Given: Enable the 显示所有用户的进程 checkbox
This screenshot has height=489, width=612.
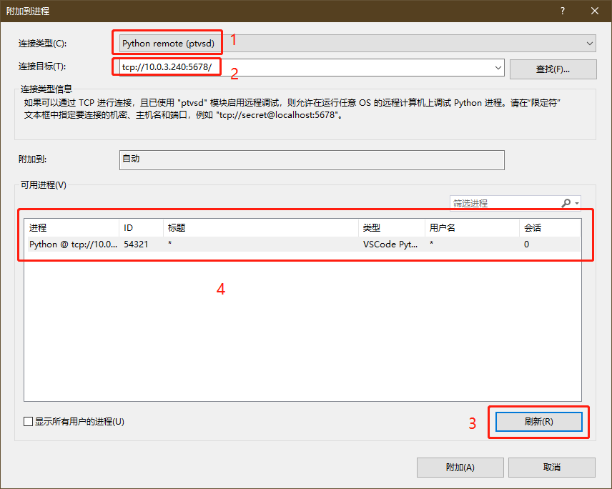Looking at the screenshot, I should [29, 422].
